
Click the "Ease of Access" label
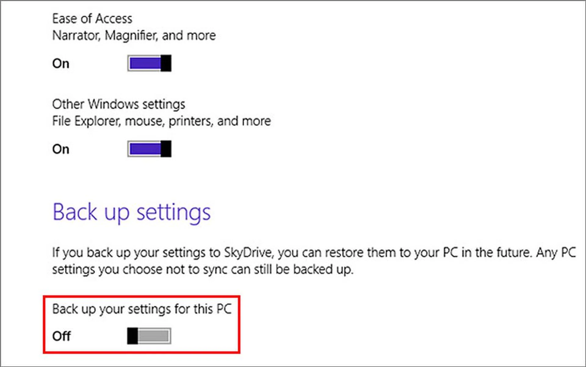click(x=92, y=19)
